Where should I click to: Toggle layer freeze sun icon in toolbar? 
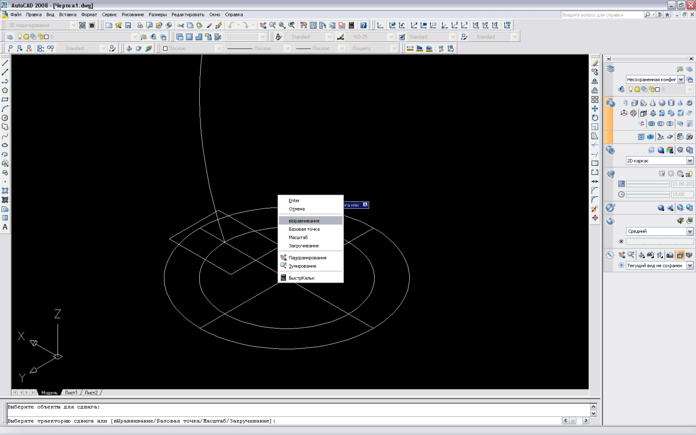click(x=26, y=37)
